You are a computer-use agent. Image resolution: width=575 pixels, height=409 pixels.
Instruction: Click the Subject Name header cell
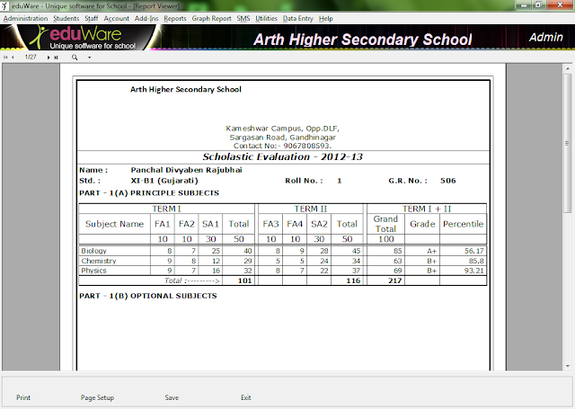click(x=114, y=224)
